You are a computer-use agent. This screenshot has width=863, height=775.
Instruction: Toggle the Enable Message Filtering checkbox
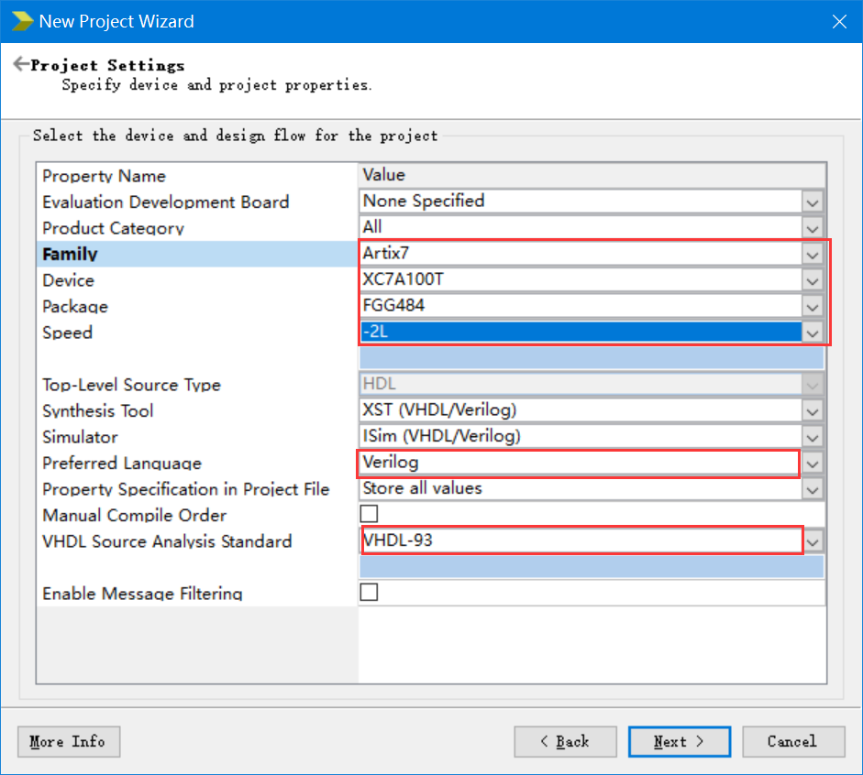point(369,593)
